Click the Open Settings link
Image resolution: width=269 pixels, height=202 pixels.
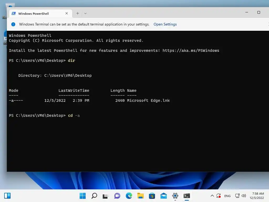point(165,24)
